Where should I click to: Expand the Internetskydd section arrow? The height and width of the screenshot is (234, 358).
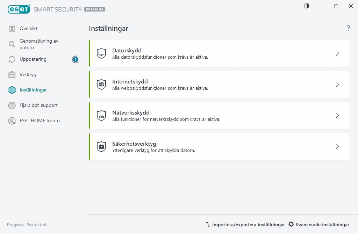(337, 85)
